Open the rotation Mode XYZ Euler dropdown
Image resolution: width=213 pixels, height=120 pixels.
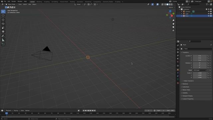tap(200, 70)
